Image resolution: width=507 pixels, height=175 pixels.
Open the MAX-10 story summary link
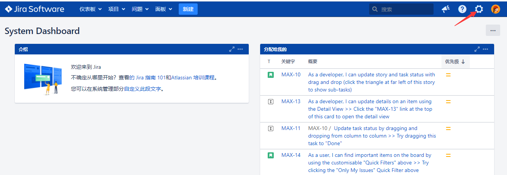point(371,82)
